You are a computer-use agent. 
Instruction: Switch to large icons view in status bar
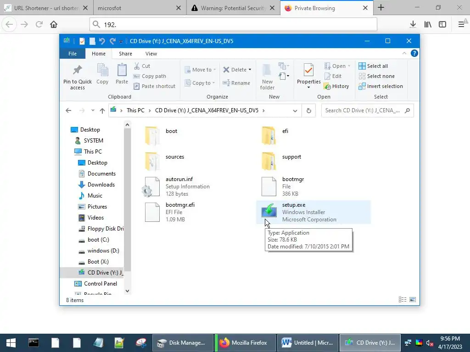(413, 300)
